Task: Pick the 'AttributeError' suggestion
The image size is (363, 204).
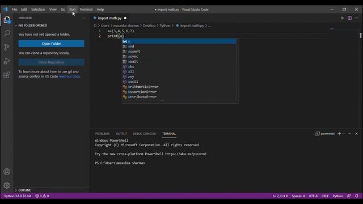Action: (x=179, y=97)
